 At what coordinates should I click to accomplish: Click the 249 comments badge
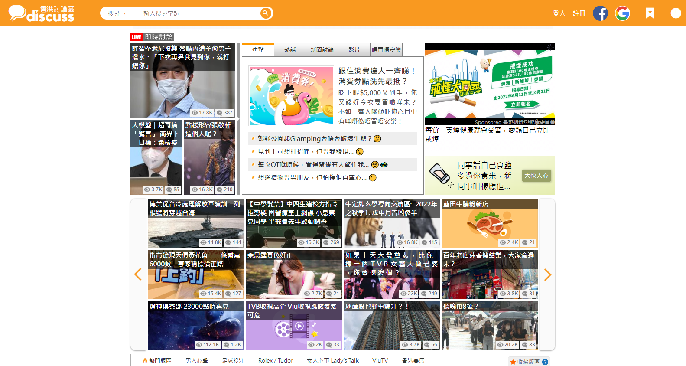(x=429, y=294)
